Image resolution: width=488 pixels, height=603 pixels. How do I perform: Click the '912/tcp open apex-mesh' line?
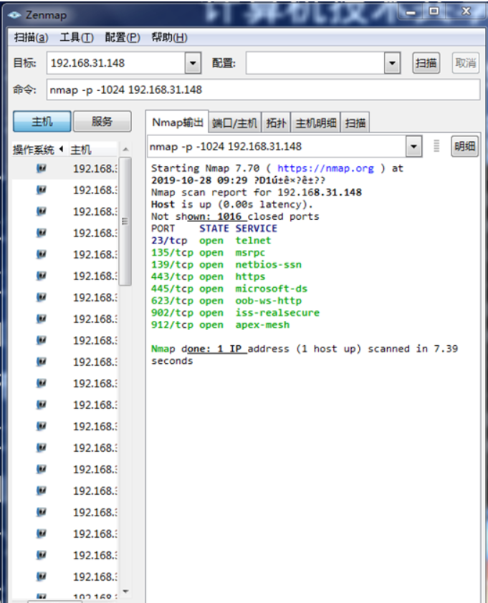(220, 325)
